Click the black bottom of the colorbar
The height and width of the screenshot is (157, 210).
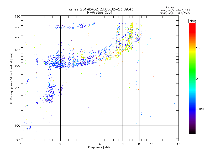click(x=192, y=132)
